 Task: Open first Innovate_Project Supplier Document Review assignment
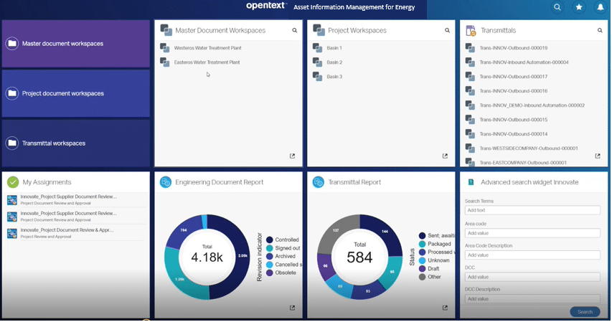click(x=68, y=196)
